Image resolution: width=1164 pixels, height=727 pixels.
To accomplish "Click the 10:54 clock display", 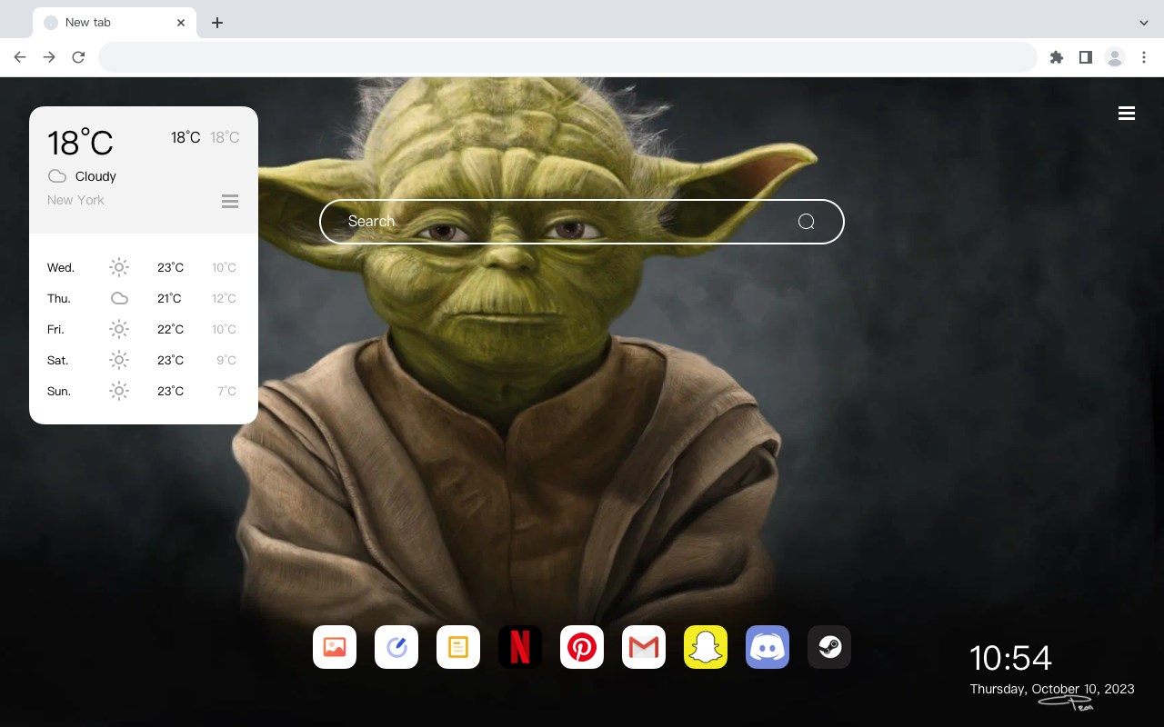I will [1010, 658].
